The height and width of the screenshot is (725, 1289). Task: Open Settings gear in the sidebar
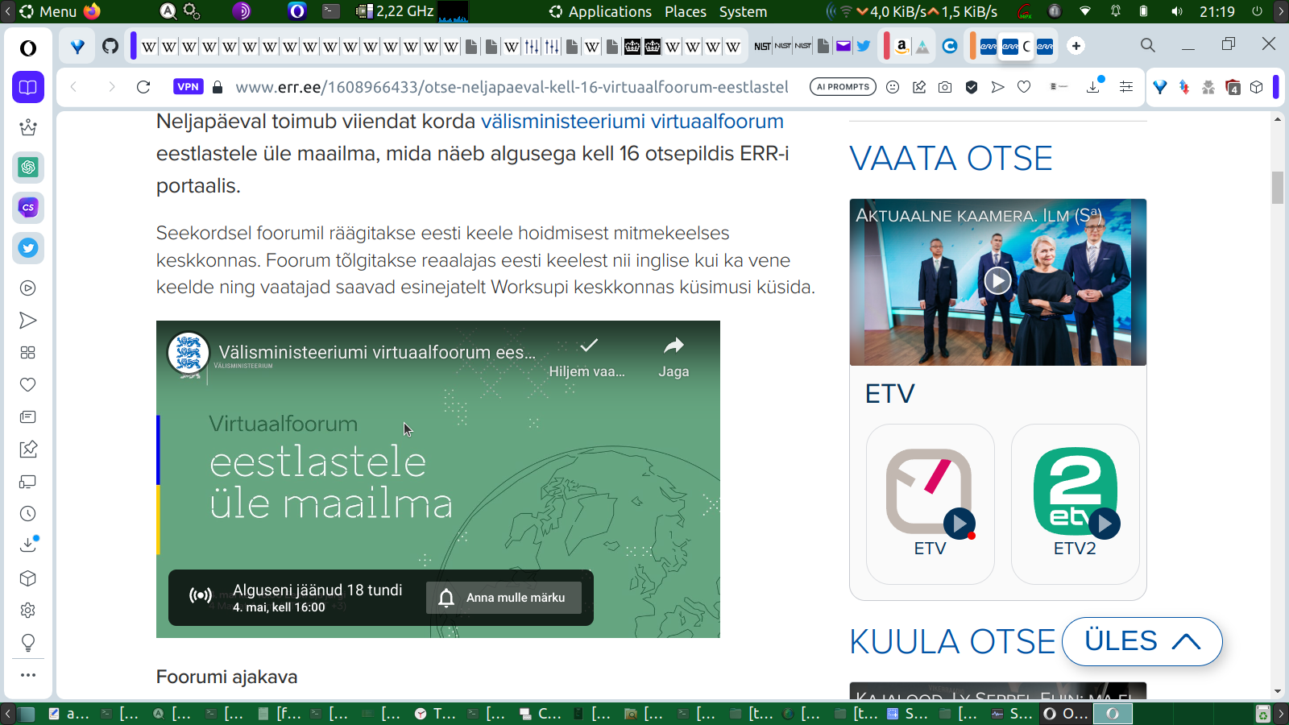[28, 611]
